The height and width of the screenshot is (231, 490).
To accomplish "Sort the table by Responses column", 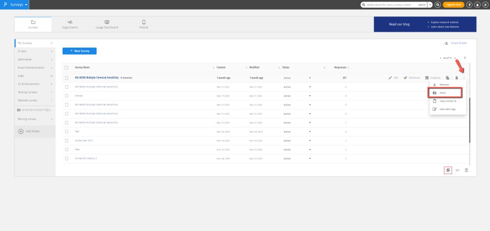I will 340,68.
